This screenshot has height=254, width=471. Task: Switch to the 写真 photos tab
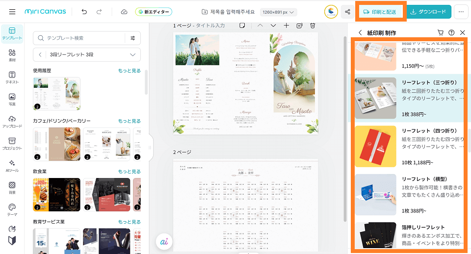pyautogui.click(x=12, y=100)
